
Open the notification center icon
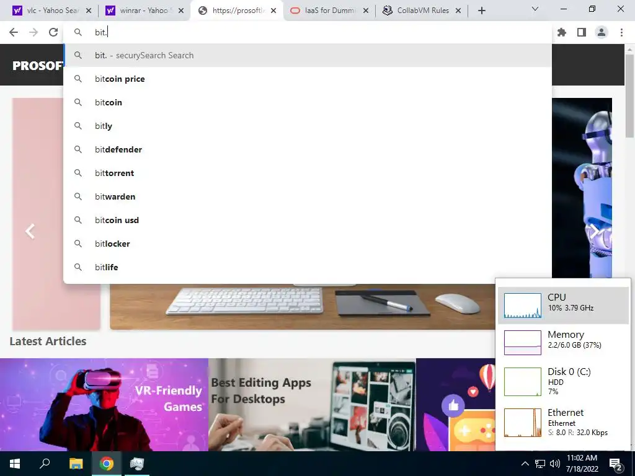(616, 464)
